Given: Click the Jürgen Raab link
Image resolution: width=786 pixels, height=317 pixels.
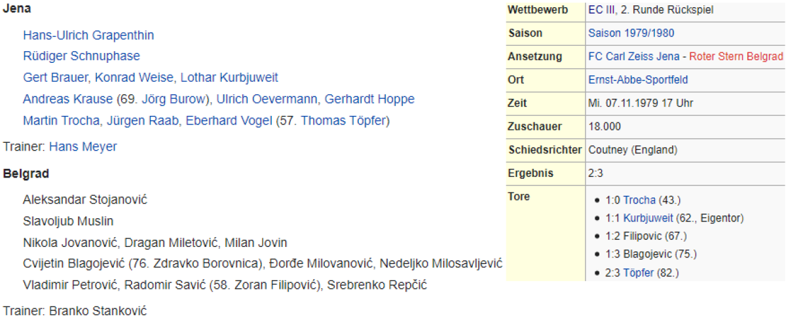Looking at the screenshot, I should click(136, 121).
